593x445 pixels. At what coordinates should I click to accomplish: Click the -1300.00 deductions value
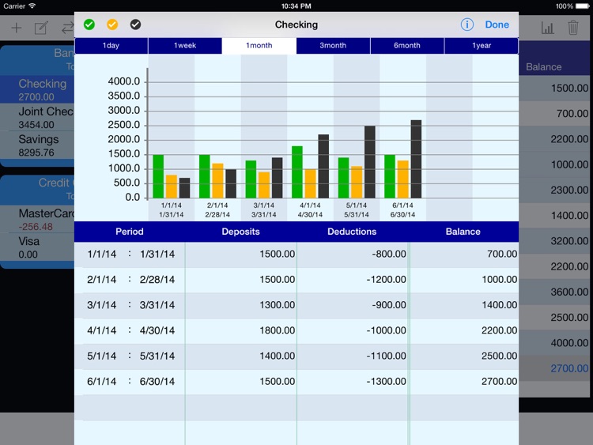[386, 382]
